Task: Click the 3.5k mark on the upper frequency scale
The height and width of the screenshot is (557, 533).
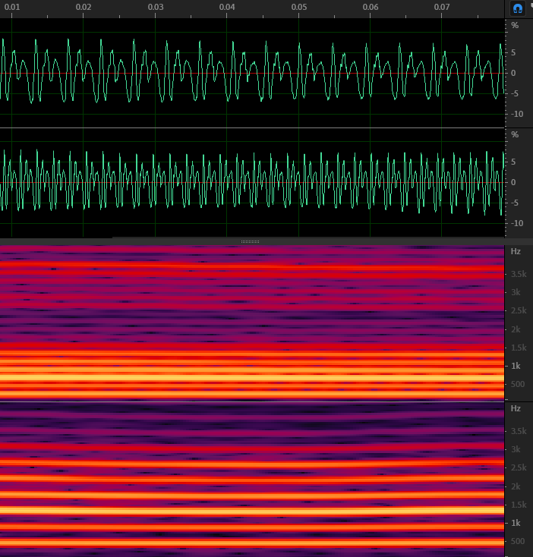Action: pos(519,274)
